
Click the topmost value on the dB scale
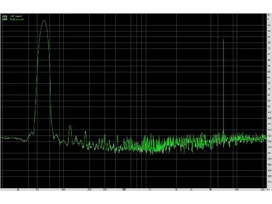pos(269,15)
